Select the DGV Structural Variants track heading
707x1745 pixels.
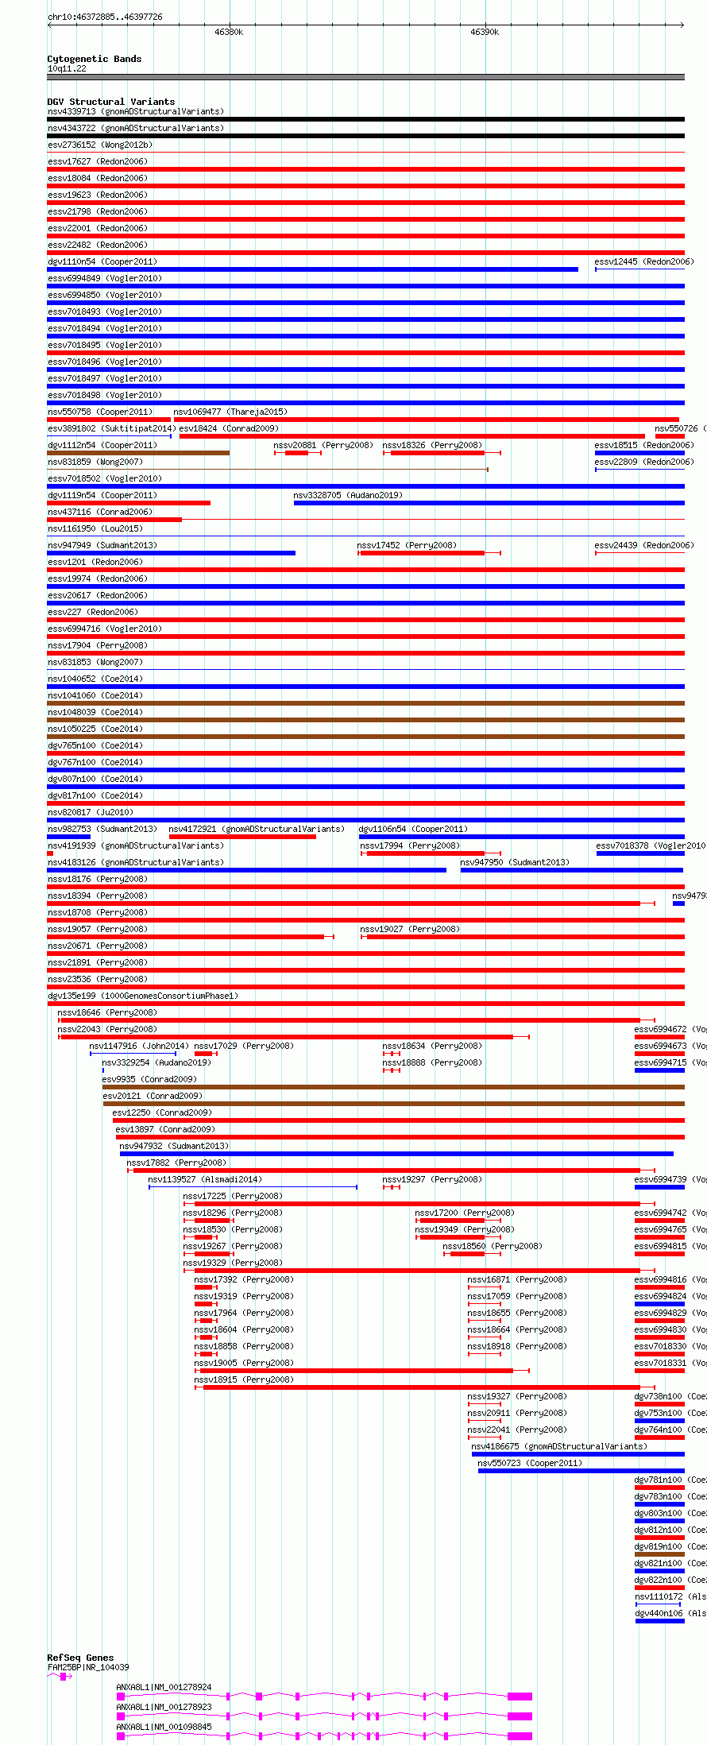tap(111, 102)
